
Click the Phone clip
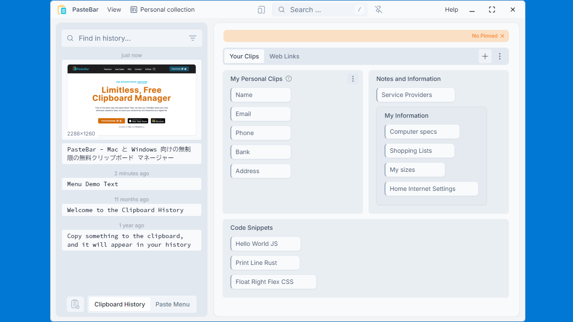pyautogui.click(x=261, y=133)
